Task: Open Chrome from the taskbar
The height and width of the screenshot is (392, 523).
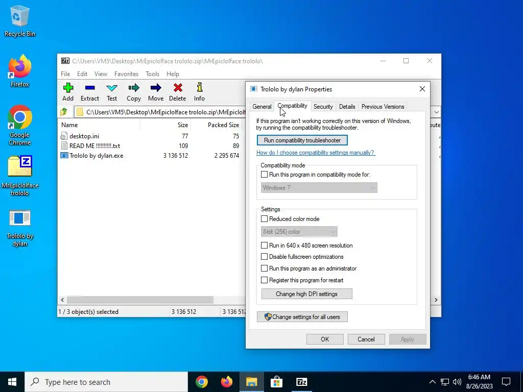Action: [x=201, y=382]
